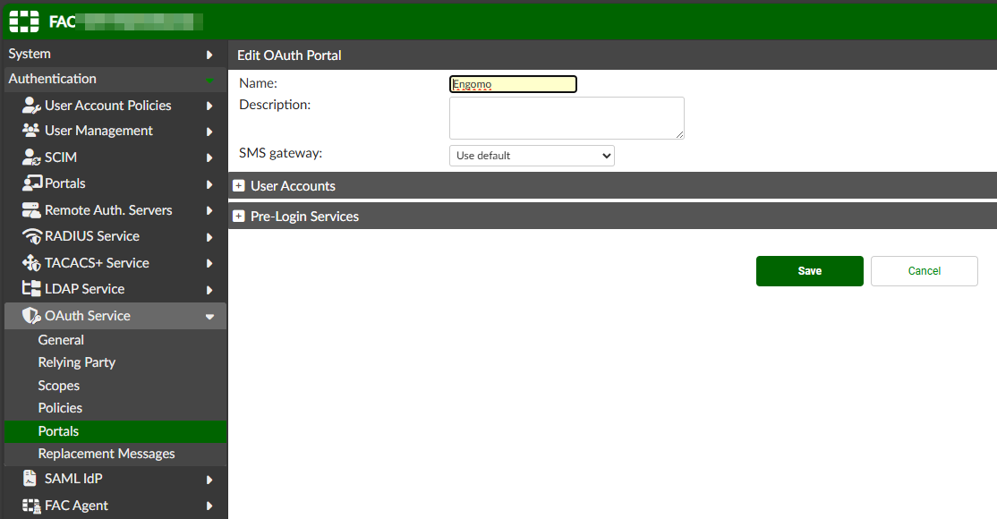Click the Remote Auth. Servers icon
Screen dimensions: 997x519
coord(31,210)
